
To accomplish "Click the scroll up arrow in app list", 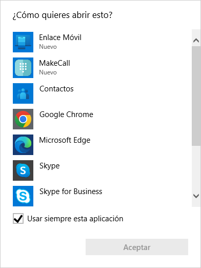I will (x=196, y=41).
